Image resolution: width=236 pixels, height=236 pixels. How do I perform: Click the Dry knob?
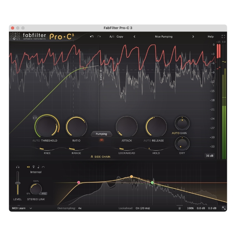click(x=182, y=144)
